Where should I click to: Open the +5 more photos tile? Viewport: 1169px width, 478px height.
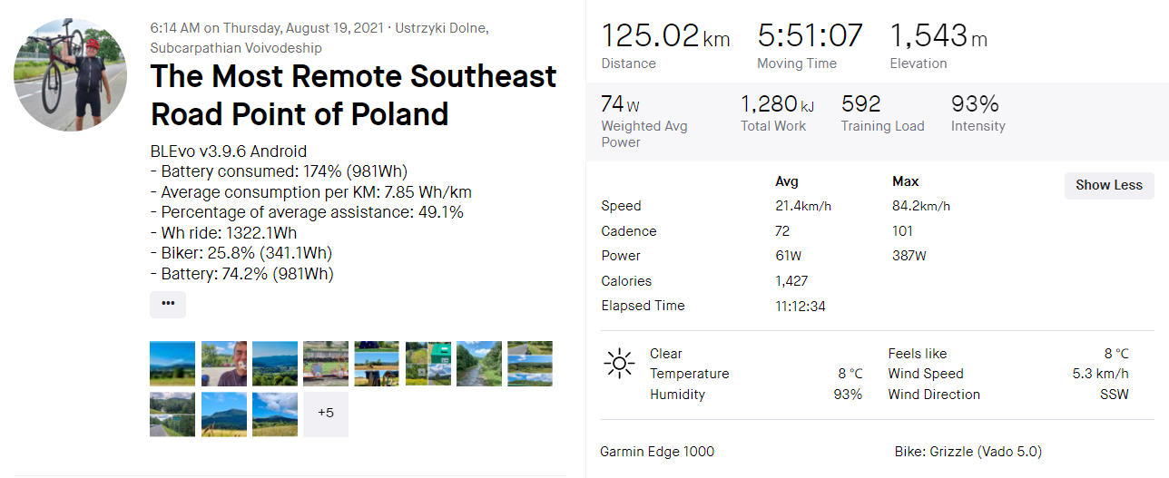[326, 414]
